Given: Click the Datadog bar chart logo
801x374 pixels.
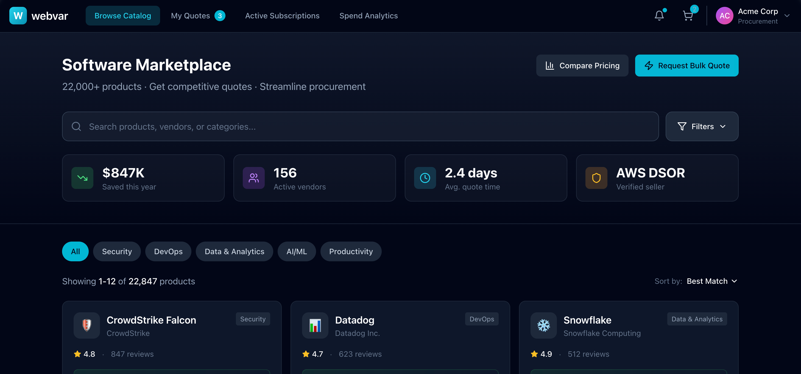Looking at the screenshot, I should click(315, 325).
